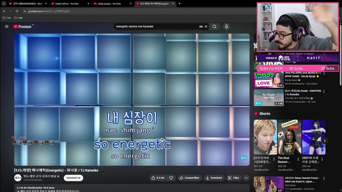Open options for No Doubt ENHYPEN video

(324, 91)
